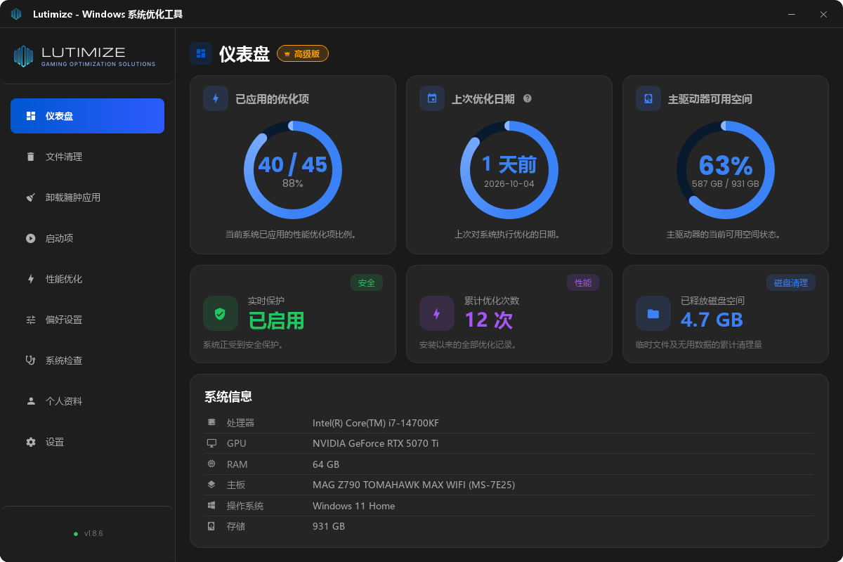The width and height of the screenshot is (843, 562).
Task: Click the 已启用 protection status text
Action: pos(276,320)
